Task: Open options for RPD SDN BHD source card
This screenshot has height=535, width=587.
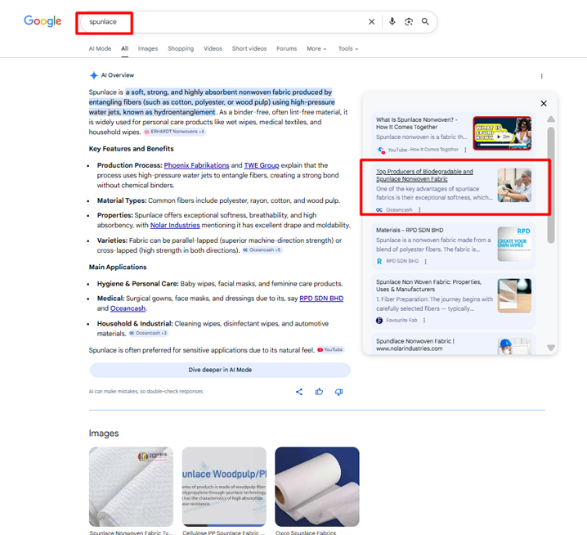Action: (x=425, y=262)
